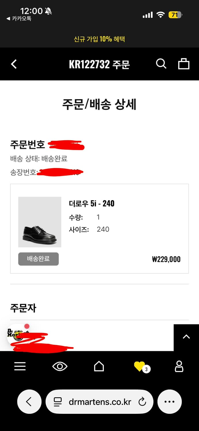Collapse the page with the chevron-up button
This screenshot has width=199, height=431.
pyautogui.click(x=186, y=336)
